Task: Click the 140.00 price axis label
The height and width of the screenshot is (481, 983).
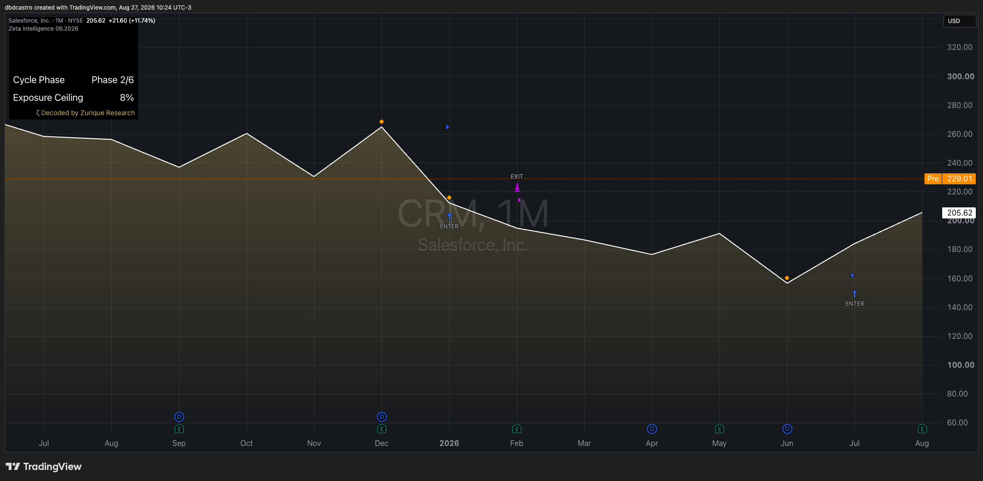Action: [x=960, y=307]
